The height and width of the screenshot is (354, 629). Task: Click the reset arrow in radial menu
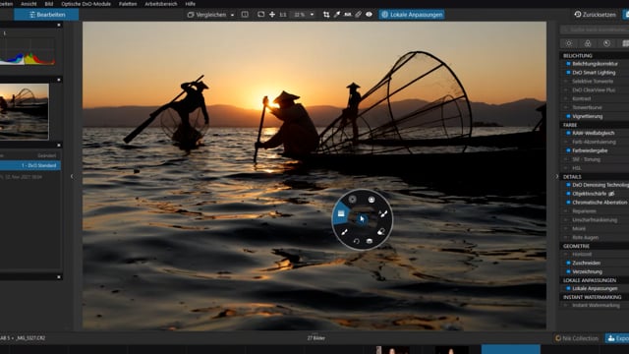(356, 241)
